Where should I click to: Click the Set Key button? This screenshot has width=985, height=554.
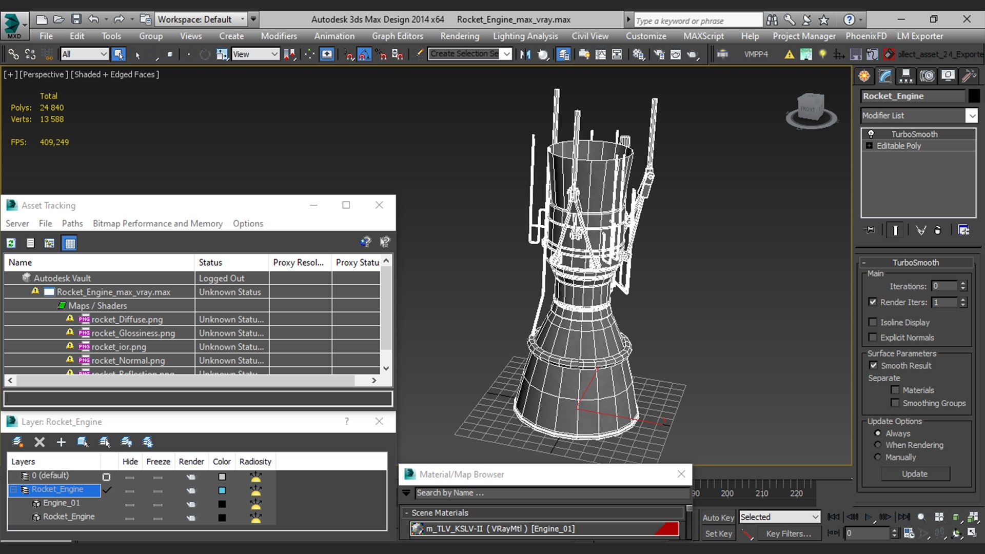point(718,533)
